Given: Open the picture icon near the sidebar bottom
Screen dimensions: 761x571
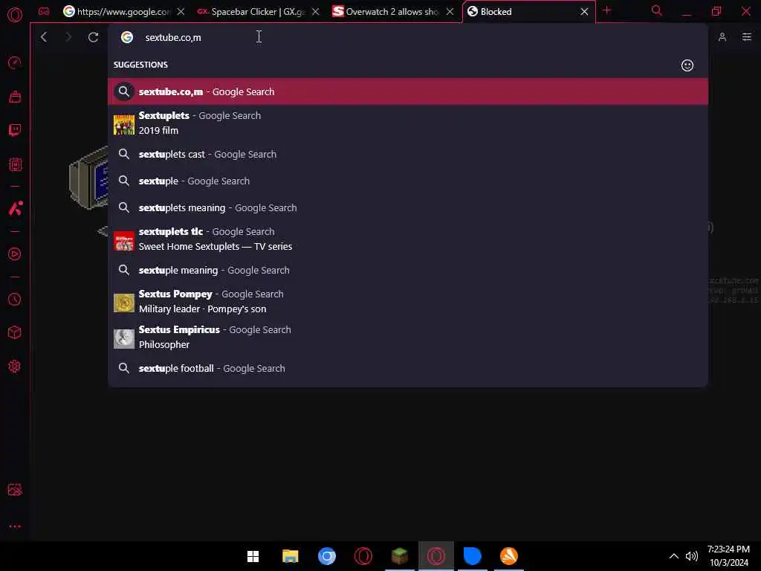Looking at the screenshot, I should [x=15, y=489].
